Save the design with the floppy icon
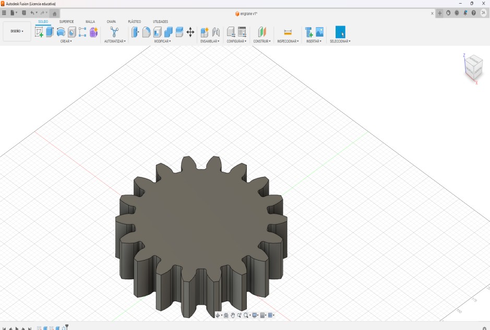 click(24, 13)
